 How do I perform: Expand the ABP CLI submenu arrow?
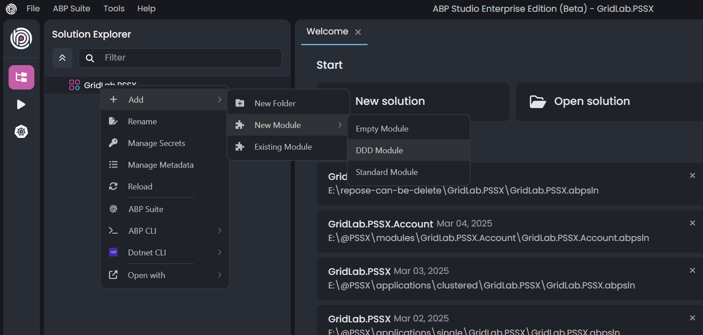click(220, 231)
